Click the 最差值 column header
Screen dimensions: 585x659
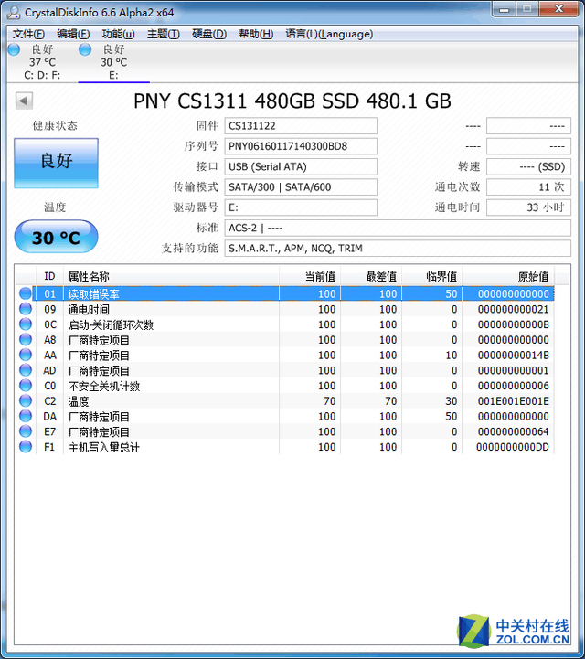click(x=371, y=276)
